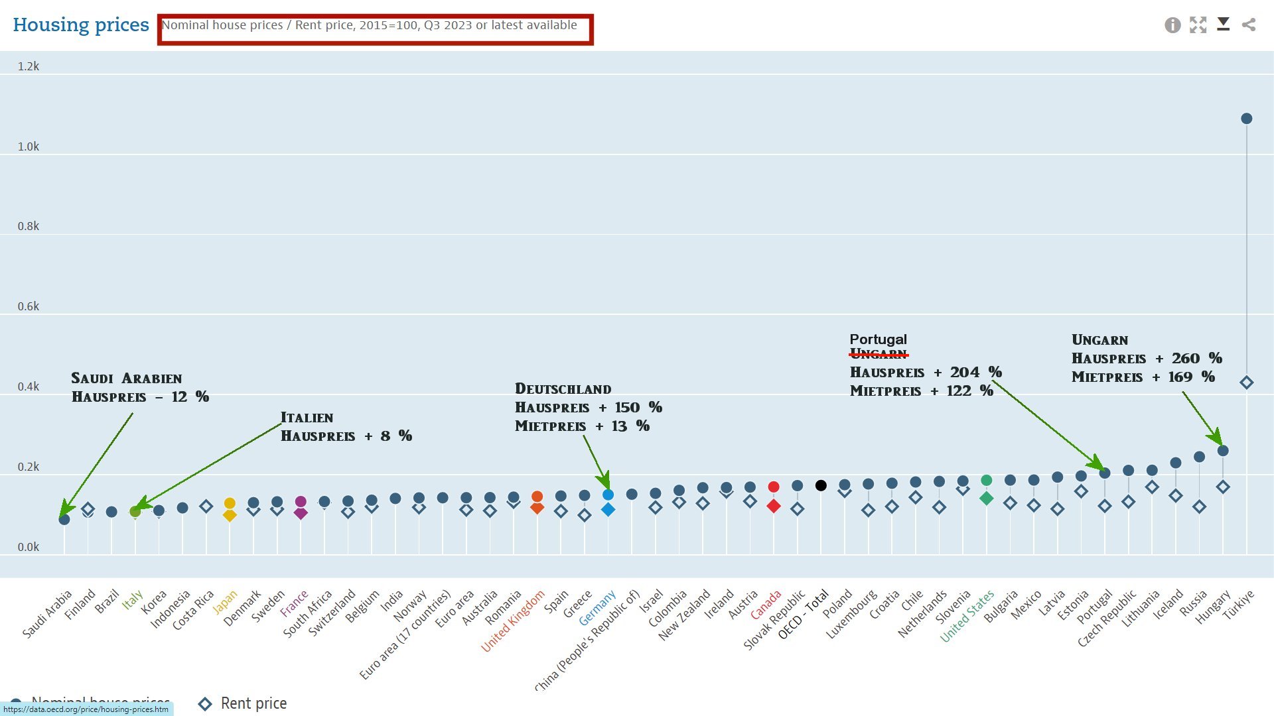Click the share chart icon
1274x716 pixels.
click(x=1249, y=25)
